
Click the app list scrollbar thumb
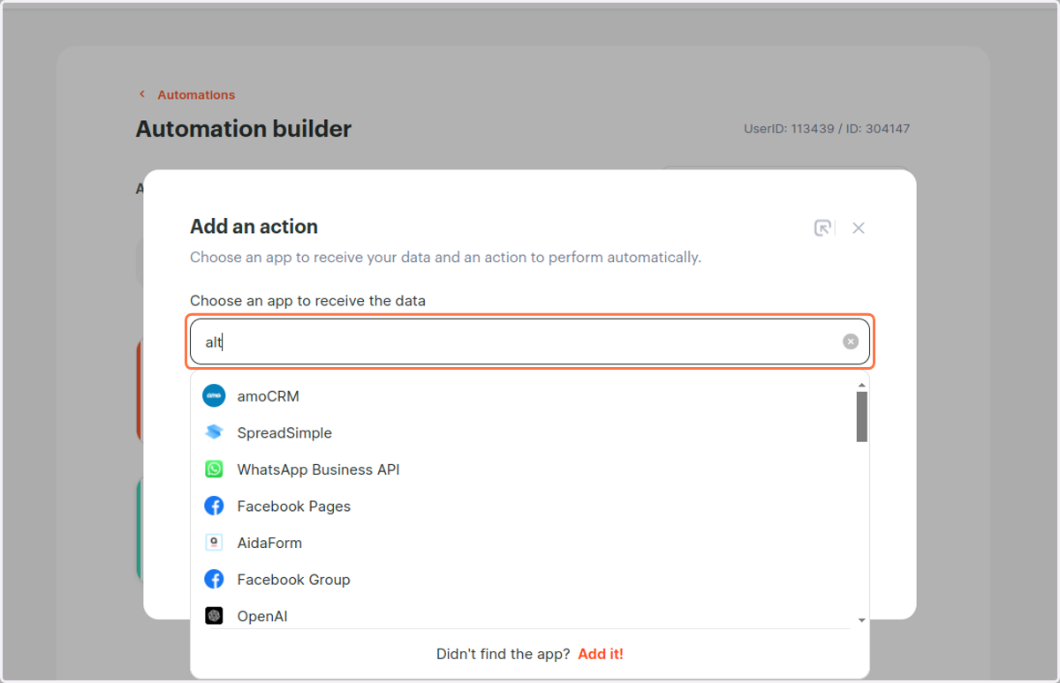point(862,417)
